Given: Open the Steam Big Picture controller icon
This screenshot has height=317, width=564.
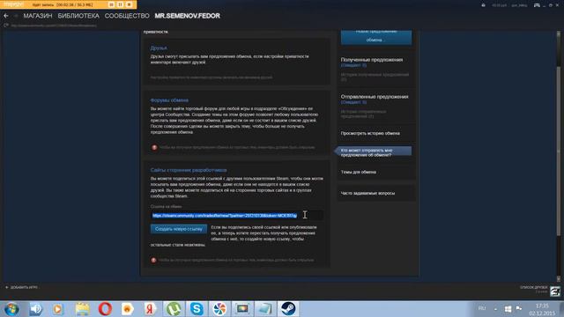Looking at the screenshot, I should (537, 5).
